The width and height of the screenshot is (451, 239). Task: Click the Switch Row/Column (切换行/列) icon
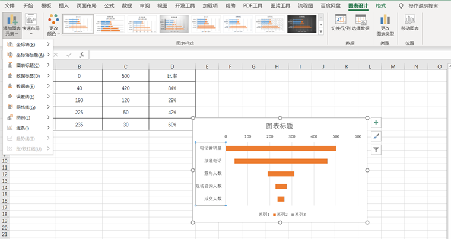[340, 23]
